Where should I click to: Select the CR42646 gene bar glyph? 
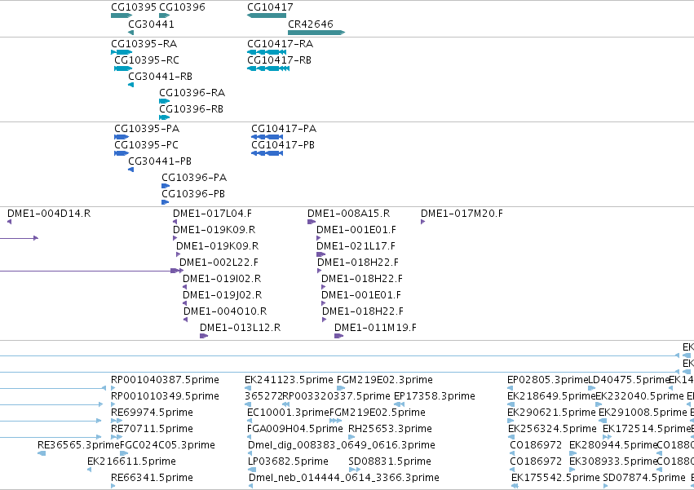(x=316, y=33)
